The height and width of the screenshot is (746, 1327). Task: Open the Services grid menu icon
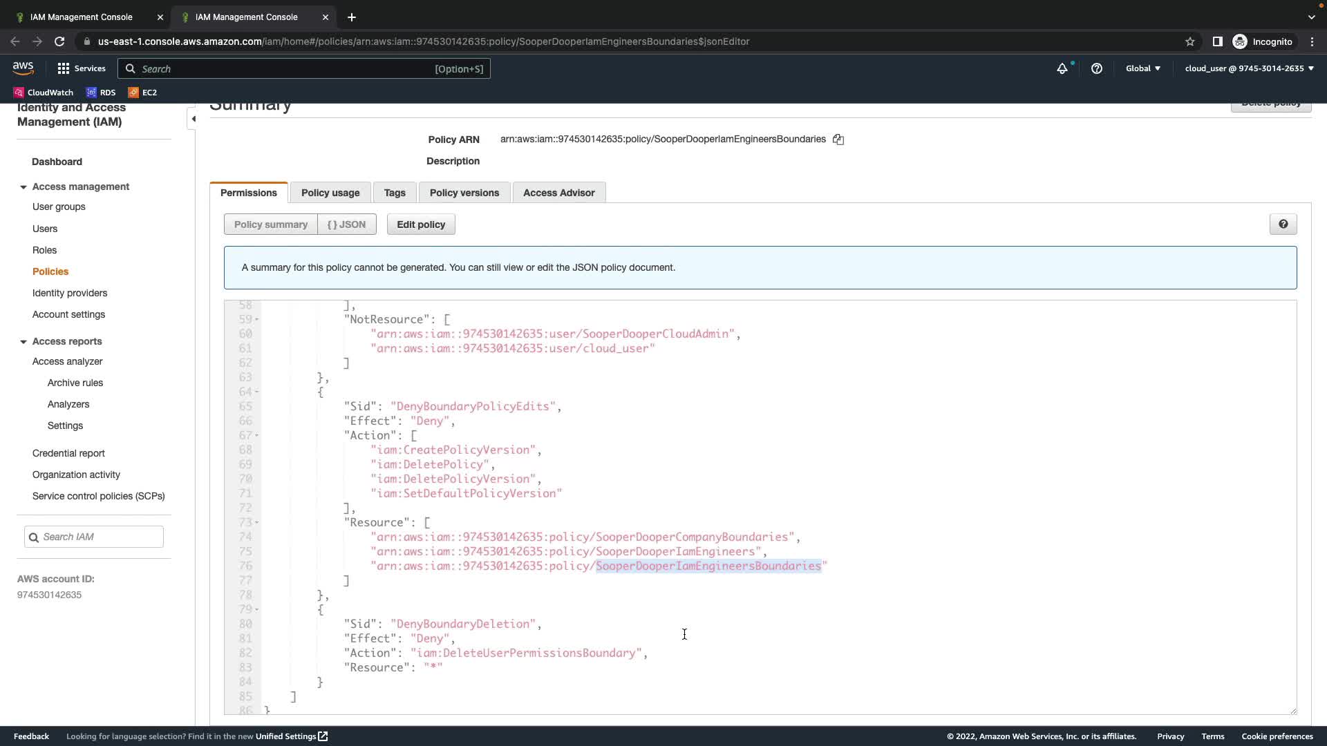(x=64, y=68)
